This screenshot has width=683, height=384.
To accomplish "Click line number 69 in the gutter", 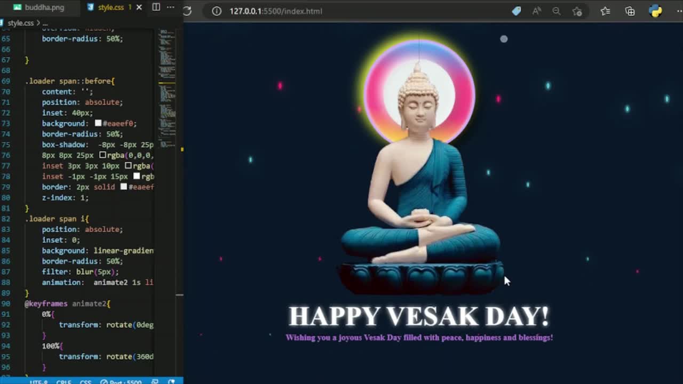I will 6,81.
